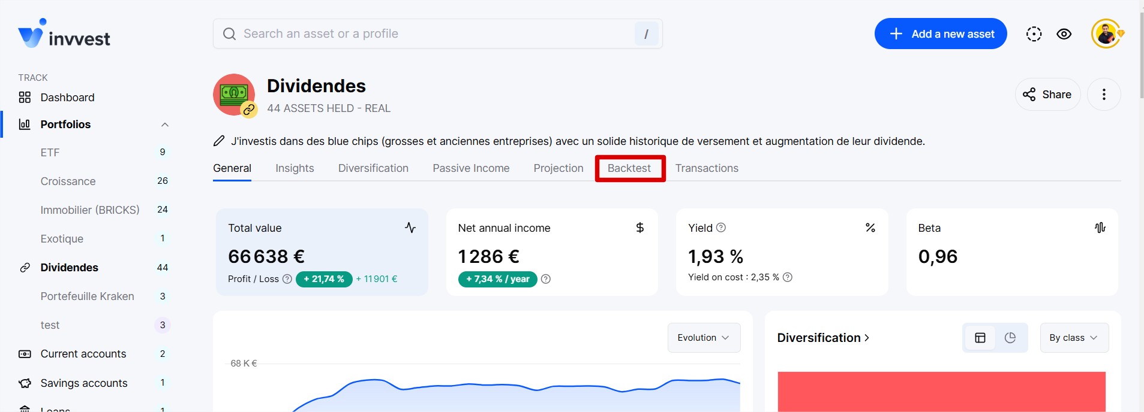Image resolution: width=1144 pixels, height=412 pixels.
Task: Open the Backtest tab
Action: click(x=629, y=168)
